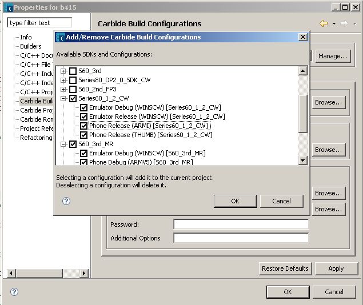Click the Apply button
Image resolution: width=363 pixels, height=305 pixels.
(x=336, y=268)
